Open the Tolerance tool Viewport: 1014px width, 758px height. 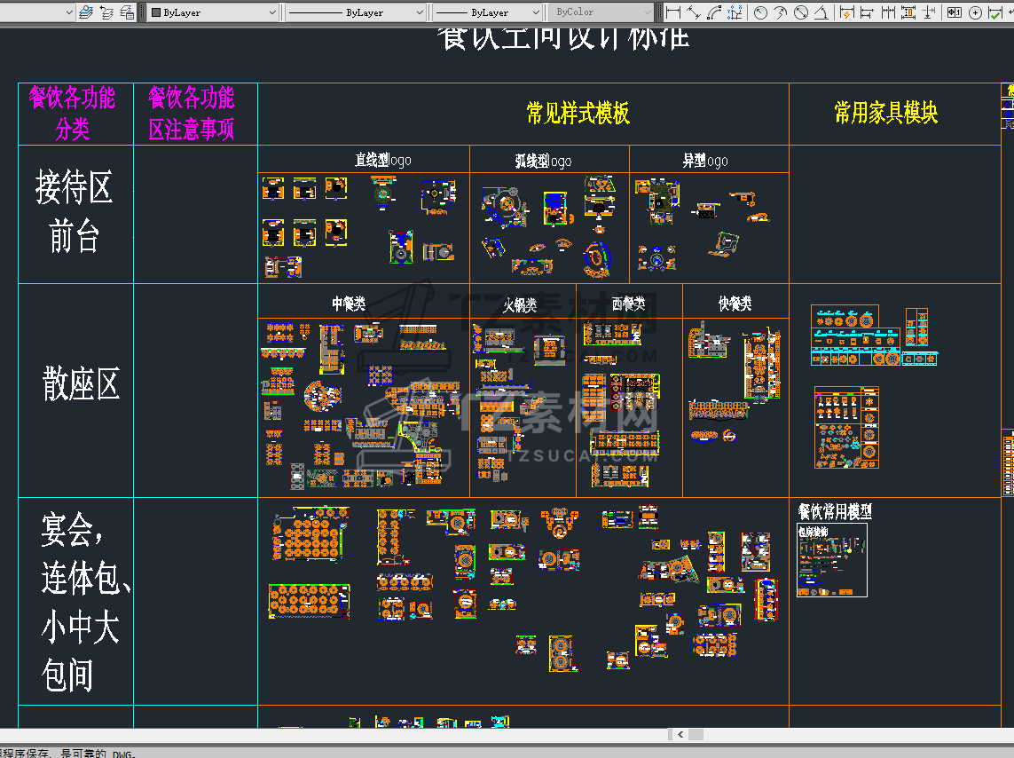pyautogui.click(x=955, y=12)
